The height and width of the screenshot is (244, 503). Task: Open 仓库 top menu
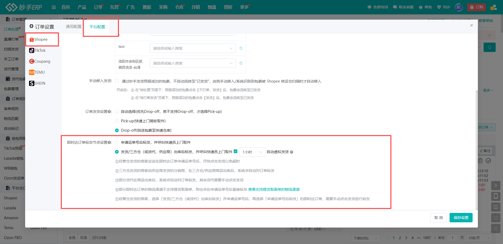coord(179,7)
